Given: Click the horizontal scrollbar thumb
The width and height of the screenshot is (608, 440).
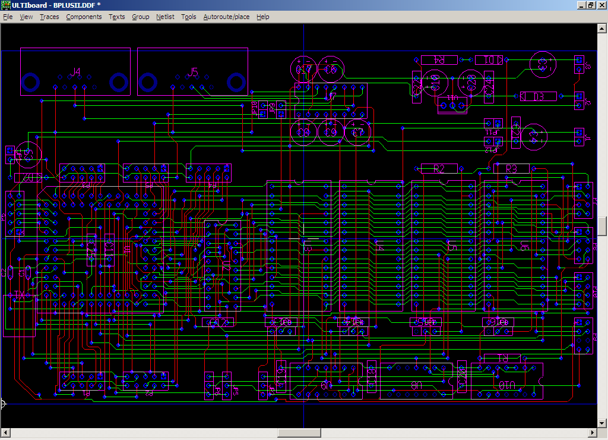Looking at the screenshot, I should point(299,432).
